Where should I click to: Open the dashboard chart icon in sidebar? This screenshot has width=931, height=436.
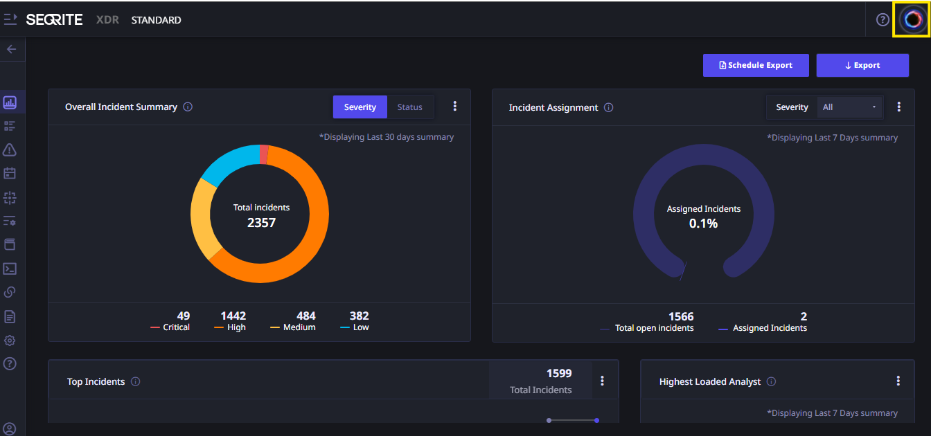click(10, 103)
